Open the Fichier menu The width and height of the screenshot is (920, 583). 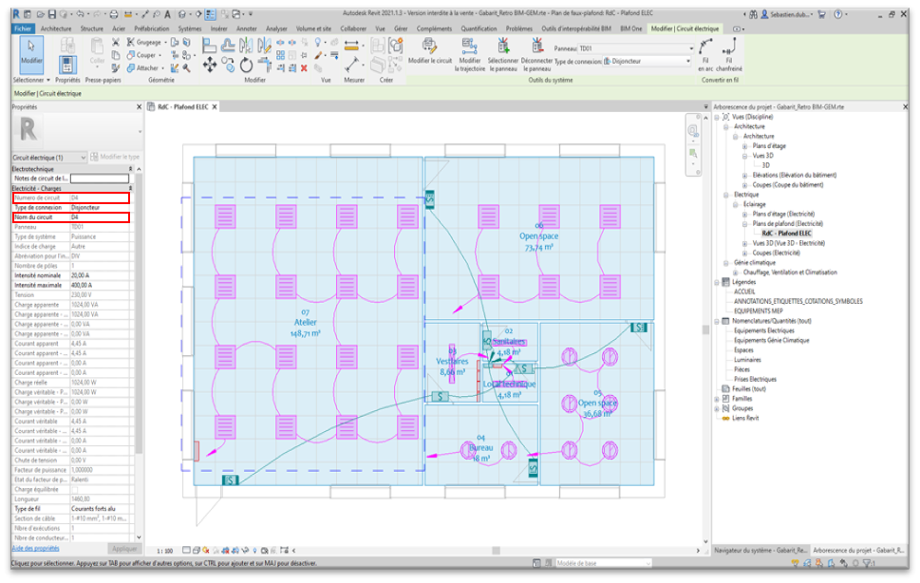(23, 29)
